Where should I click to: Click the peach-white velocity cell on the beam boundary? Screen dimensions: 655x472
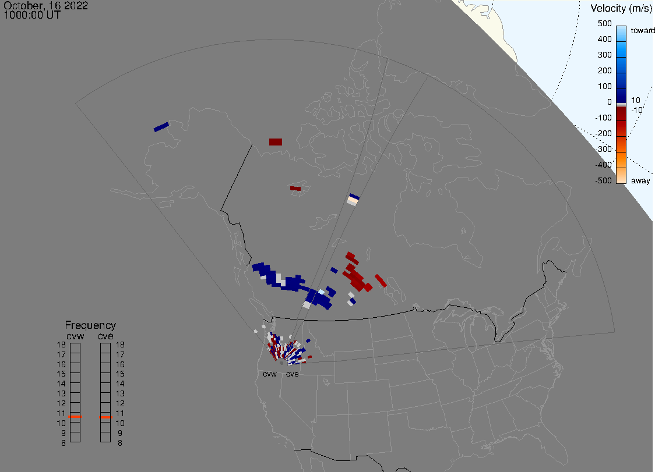pyautogui.click(x=352, y=201)
